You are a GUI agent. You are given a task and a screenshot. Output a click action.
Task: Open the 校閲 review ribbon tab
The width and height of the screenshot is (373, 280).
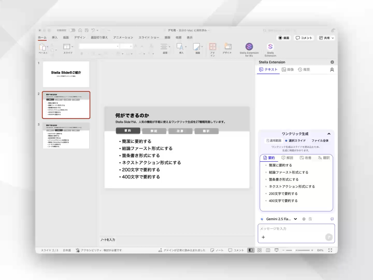point(178,38)
